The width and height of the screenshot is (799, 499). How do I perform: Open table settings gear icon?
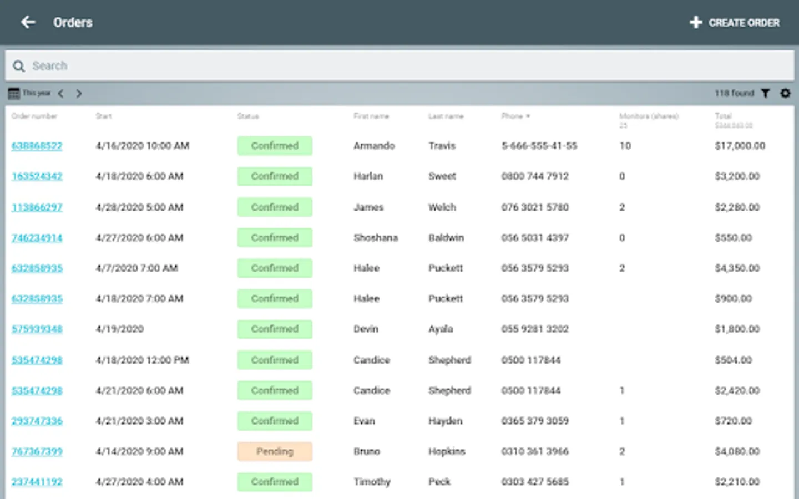coord(785,93)
